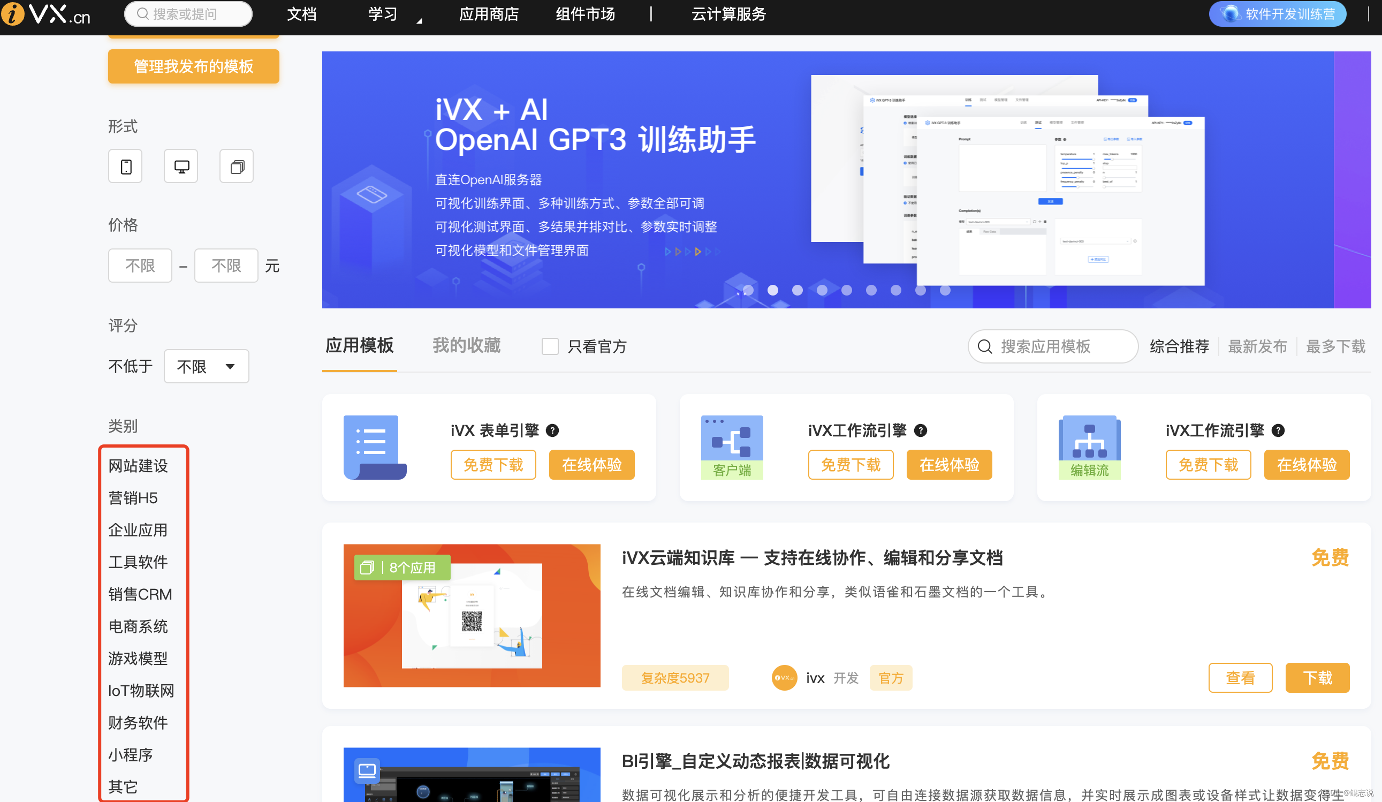Click the 客户端 workflow engine icon

pyautogui.click(x=732, y=447)
